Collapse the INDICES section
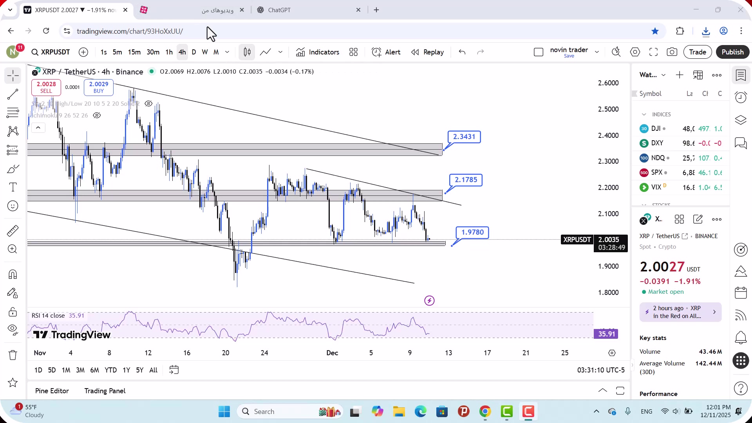The image size is (752, 423). click(x=644, y=114)
